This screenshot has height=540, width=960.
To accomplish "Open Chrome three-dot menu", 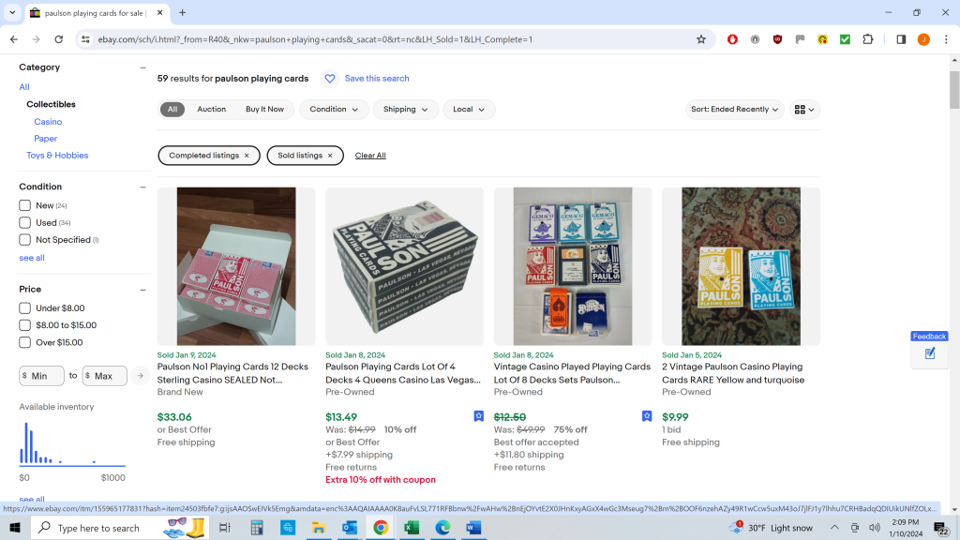I will coord(946,39).
